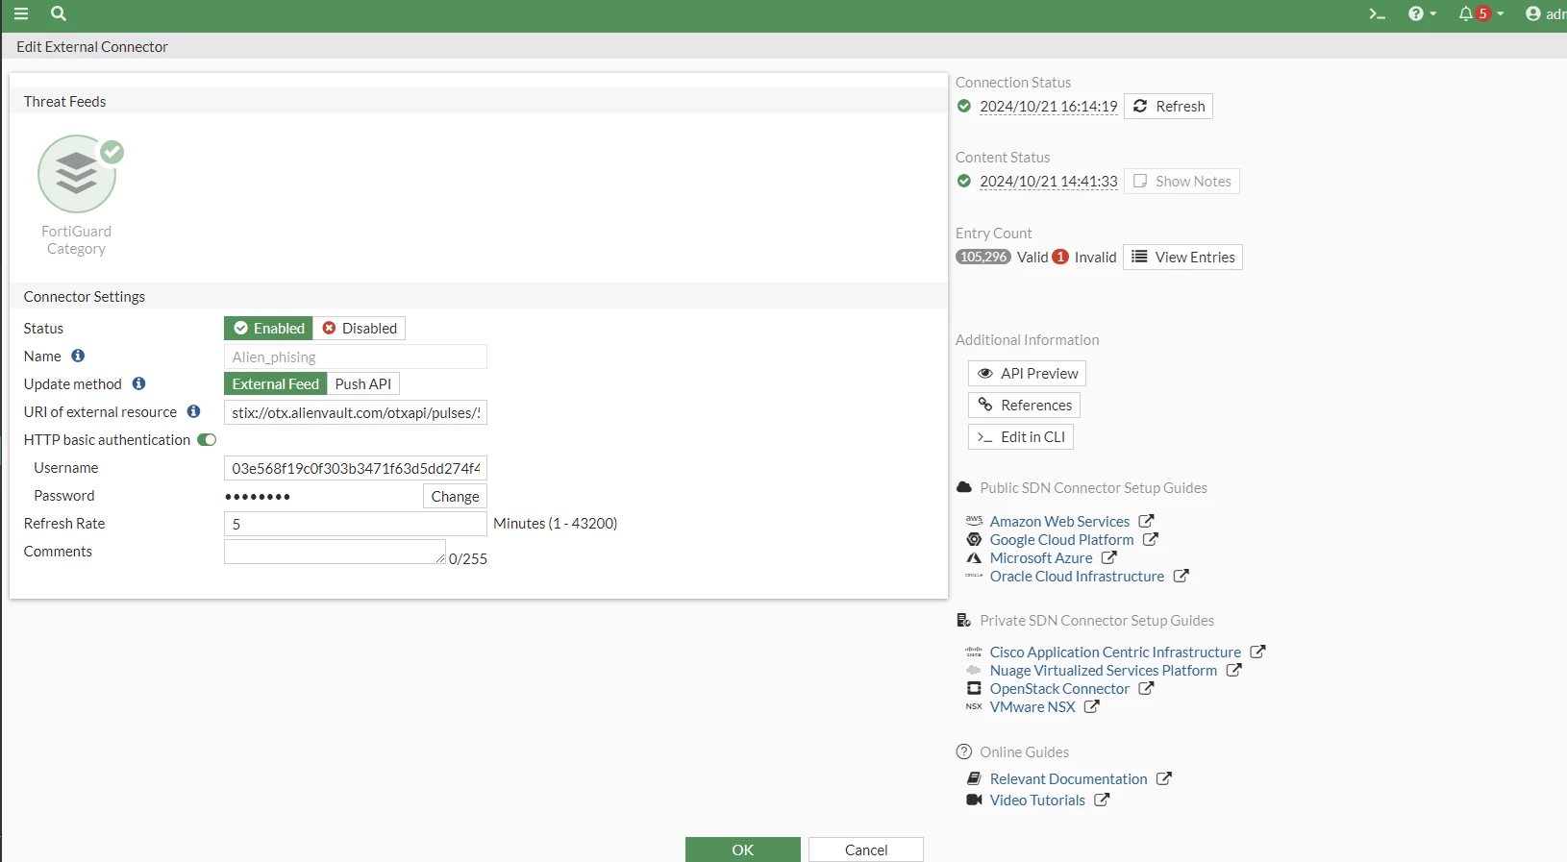Click Cancel button
1567x862 pixels.
(x=866, y=850)
